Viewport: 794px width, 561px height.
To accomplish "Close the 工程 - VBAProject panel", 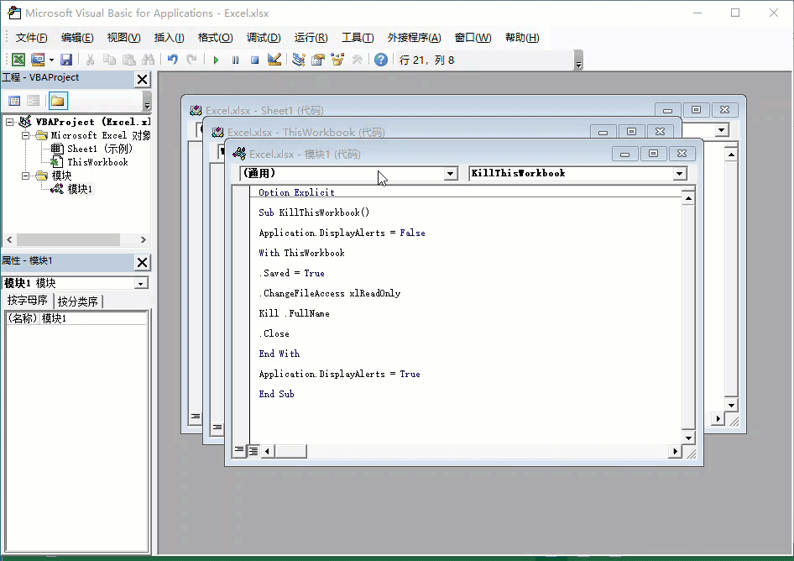I will (x=143, y=79).
